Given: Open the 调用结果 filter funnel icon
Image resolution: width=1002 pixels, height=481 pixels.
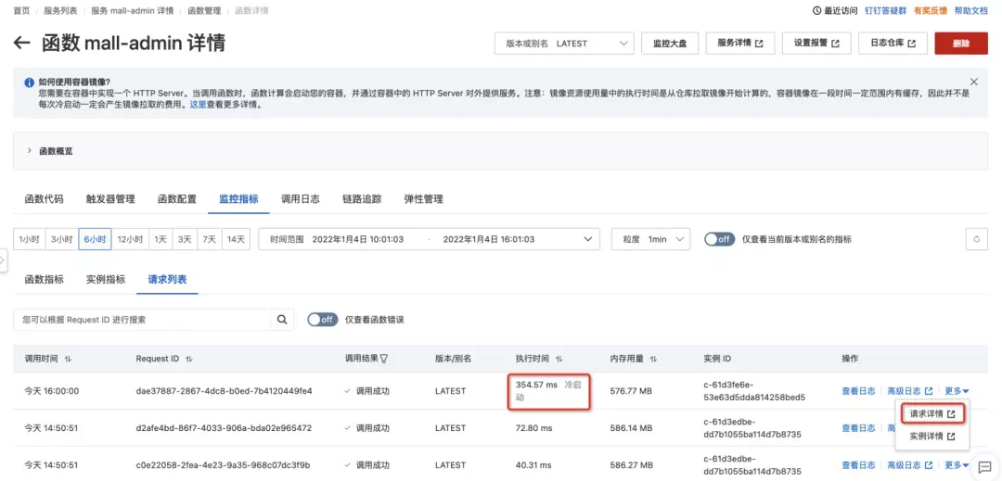Looking at the screenshot, I should tap(384, 360).
